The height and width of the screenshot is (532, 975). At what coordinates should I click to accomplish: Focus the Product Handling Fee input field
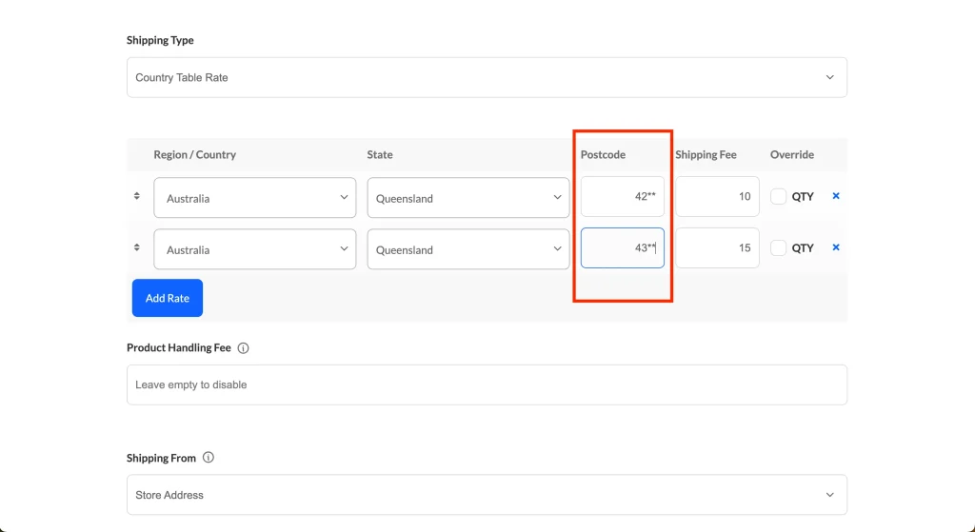[487, 384]
